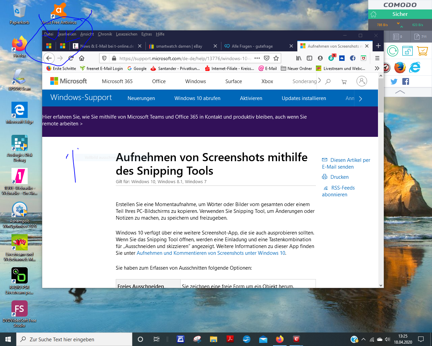The width and height of the screenshot is (432, 346).
Task: Open Windows 10 abrufen link
Action: click(197, 98)
